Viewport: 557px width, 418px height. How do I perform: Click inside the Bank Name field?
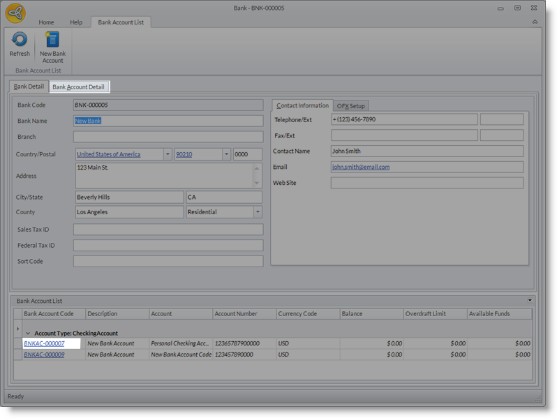click(168, 121)
